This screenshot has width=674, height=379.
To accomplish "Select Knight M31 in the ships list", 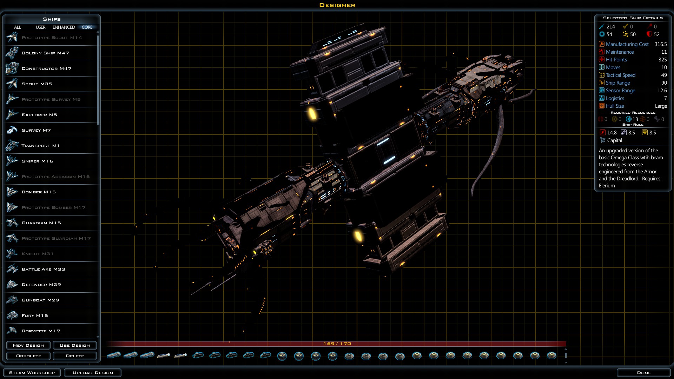I will 51,254.
